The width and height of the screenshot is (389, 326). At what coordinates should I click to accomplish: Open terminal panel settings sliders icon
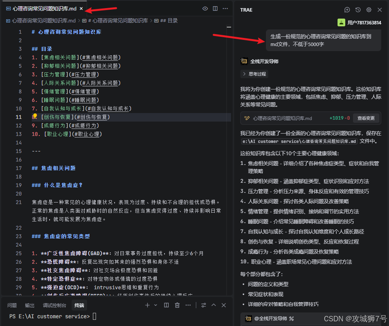pos(204,305)
